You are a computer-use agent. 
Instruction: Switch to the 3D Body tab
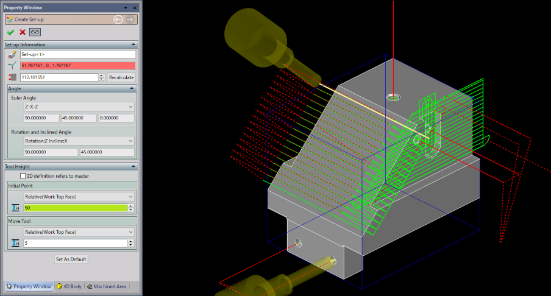69,286
